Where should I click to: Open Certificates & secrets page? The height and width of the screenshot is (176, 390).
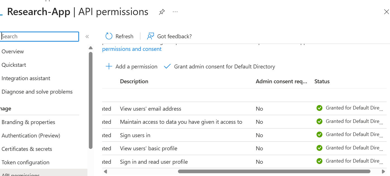27,149
